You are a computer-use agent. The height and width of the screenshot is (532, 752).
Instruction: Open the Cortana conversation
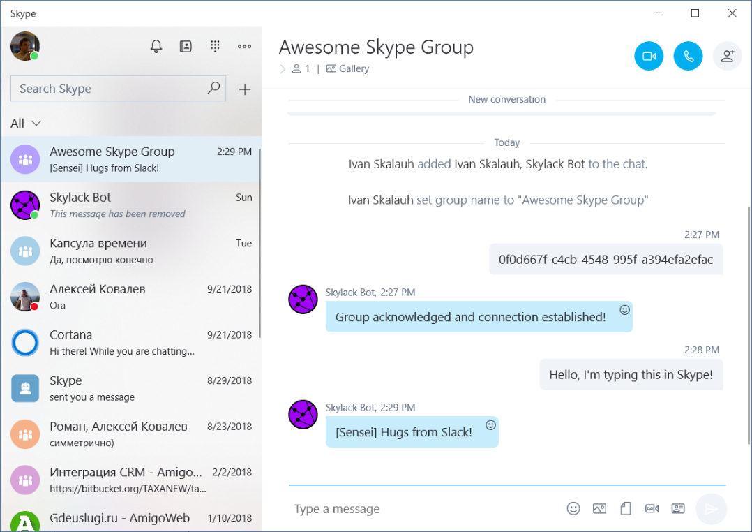pyautogui.click(x=131, y=342)
